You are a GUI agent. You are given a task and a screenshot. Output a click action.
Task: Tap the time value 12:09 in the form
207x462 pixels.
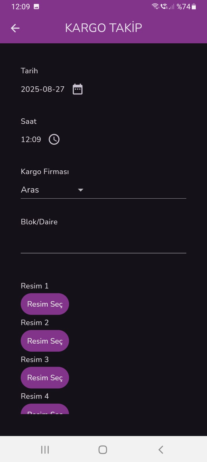coord(31,139)
